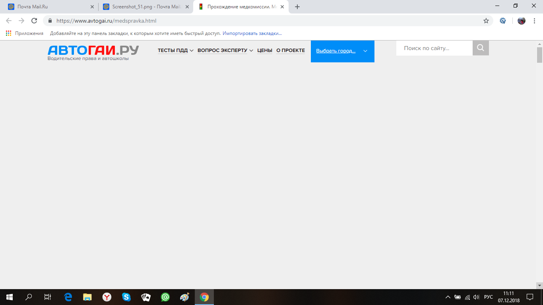
Task: Click the Chrome profile avatar icon
Action: [x=522, y=21]
